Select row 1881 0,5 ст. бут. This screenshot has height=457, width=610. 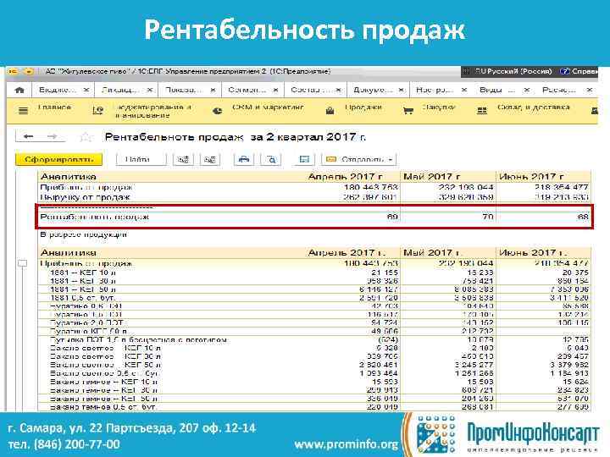point(82,298)
